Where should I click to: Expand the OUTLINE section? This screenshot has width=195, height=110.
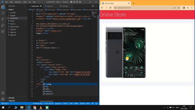tap(17, 98)
